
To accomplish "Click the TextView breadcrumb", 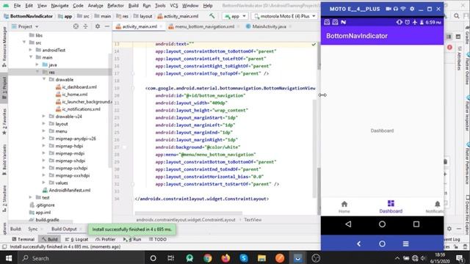I will (253, 220).
